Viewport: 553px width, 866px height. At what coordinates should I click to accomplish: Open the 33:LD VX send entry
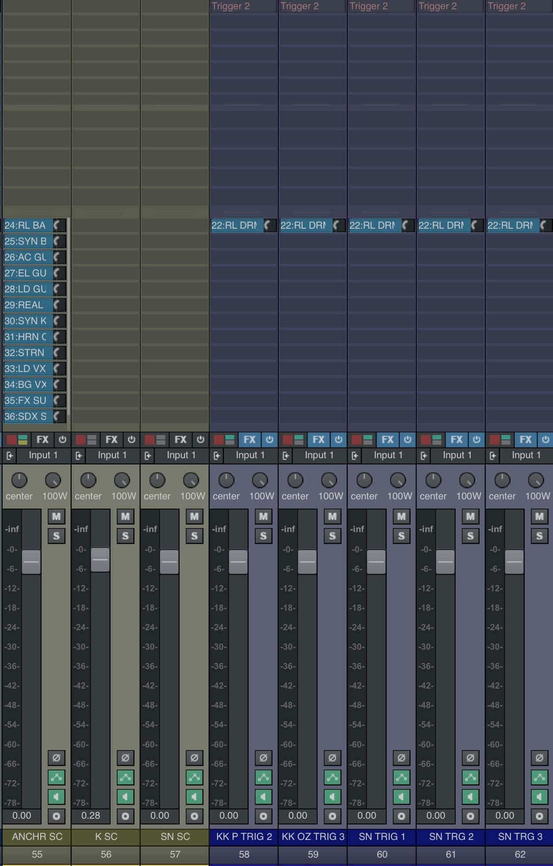click(x=28, y=368)
